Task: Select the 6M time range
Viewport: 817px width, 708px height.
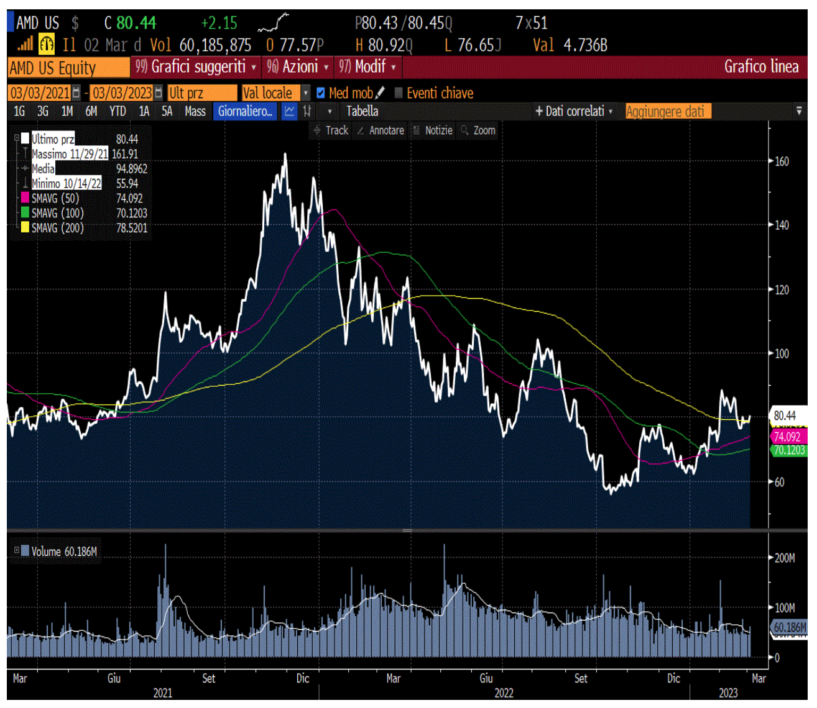Action: (91, 112)
